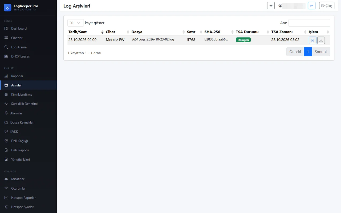Open Cihazlar via its sidebar icon

pos(6,38)
